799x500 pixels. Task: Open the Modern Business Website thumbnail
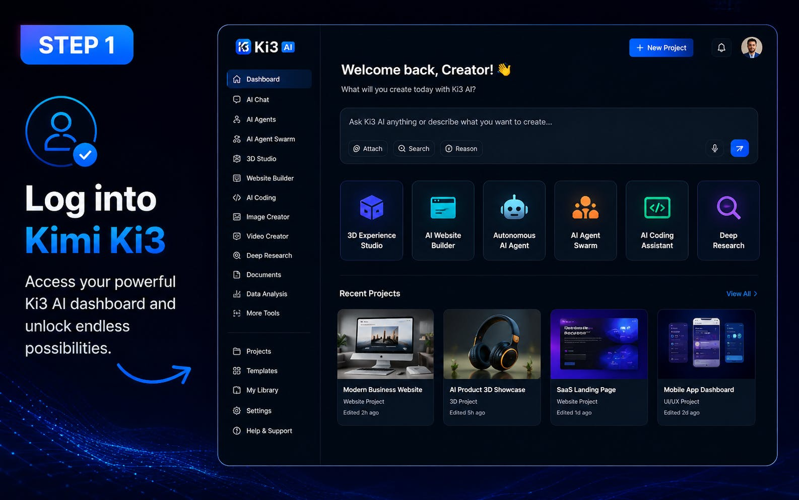pyautogui.click(x=385, y=344)
